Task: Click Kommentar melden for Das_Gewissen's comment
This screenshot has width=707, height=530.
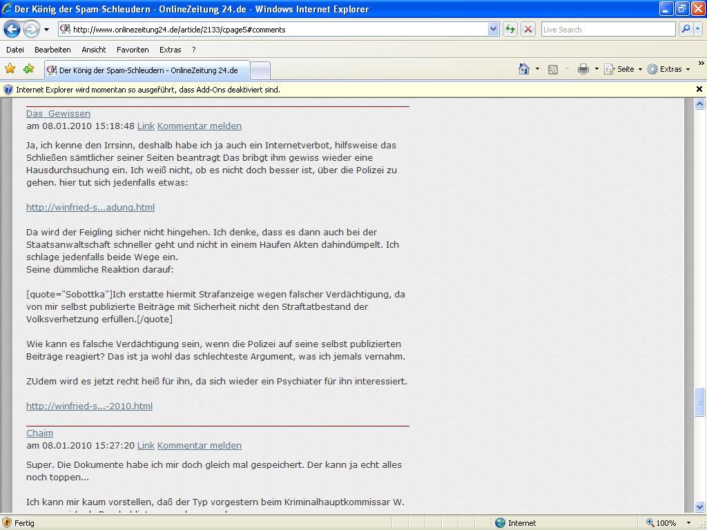Action: tap(200, 126)
